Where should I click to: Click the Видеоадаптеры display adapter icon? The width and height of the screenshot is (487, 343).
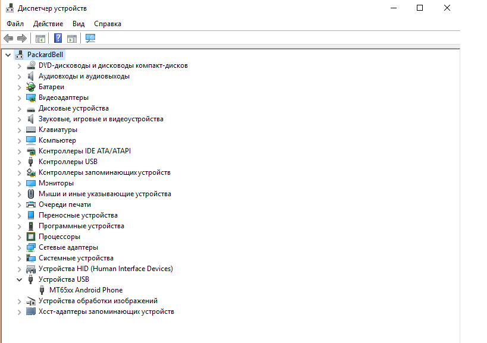coord(31,97)
